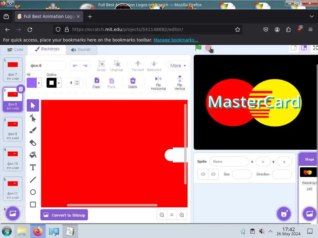Adjust outline width stepper arrows

pos(77,82)
